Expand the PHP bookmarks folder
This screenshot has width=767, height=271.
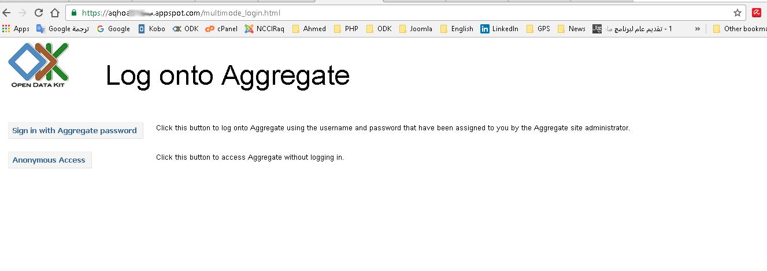(346, 29)
